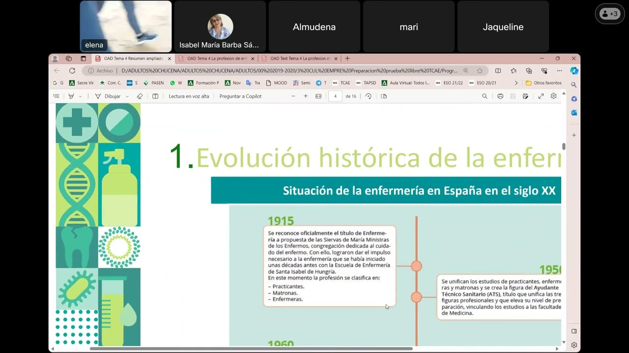This screenshot has height=353, width=629.
Task: Select the eraser tool
Action: tap(140, 96)
